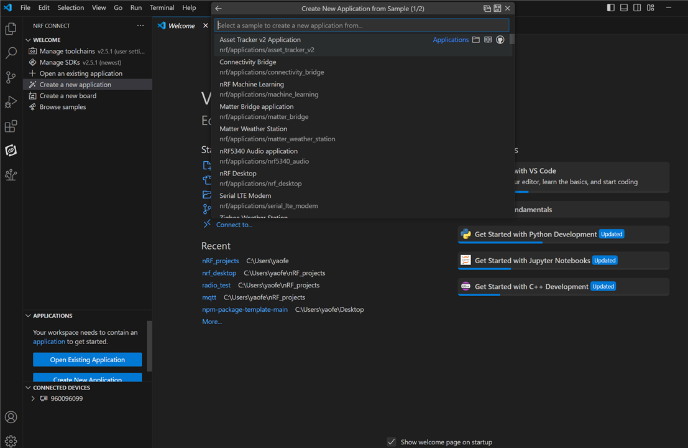Click the Connect to... link

pyautogui.click(x=234, y=225)
